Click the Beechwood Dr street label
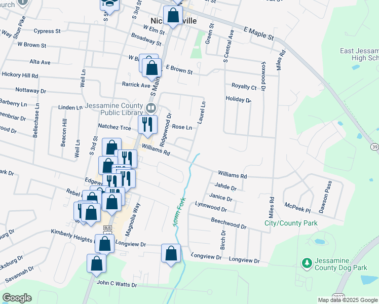This screenshot has width=379, height=304. (x=229, y=223)
